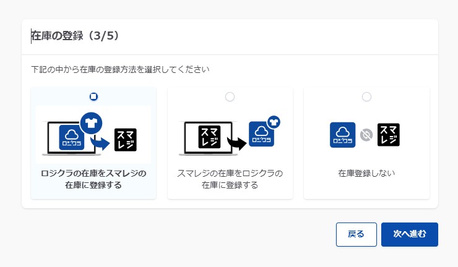Viewport: 458px width, 267px height.
Task: Click the スマレジ logo in third card
Action: coord(388,135)
